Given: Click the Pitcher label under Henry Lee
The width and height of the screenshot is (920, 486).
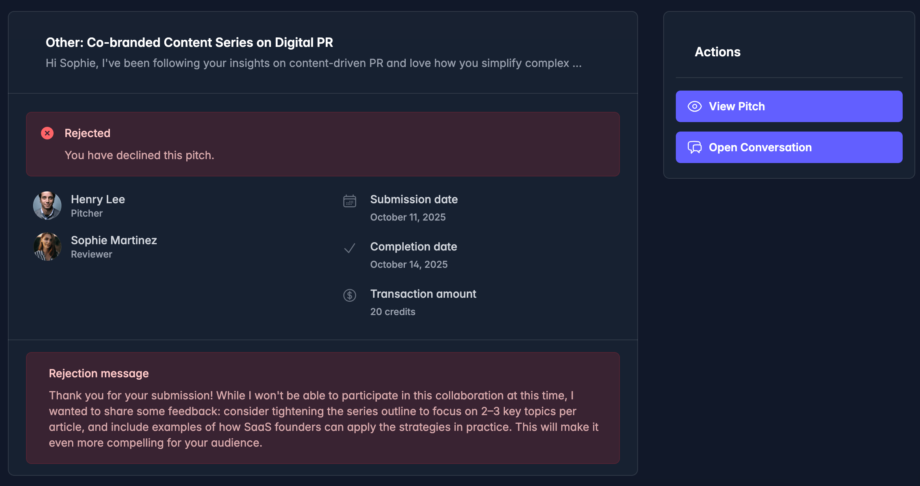Looking at the screenshot, I should click(x=87, y=213).
